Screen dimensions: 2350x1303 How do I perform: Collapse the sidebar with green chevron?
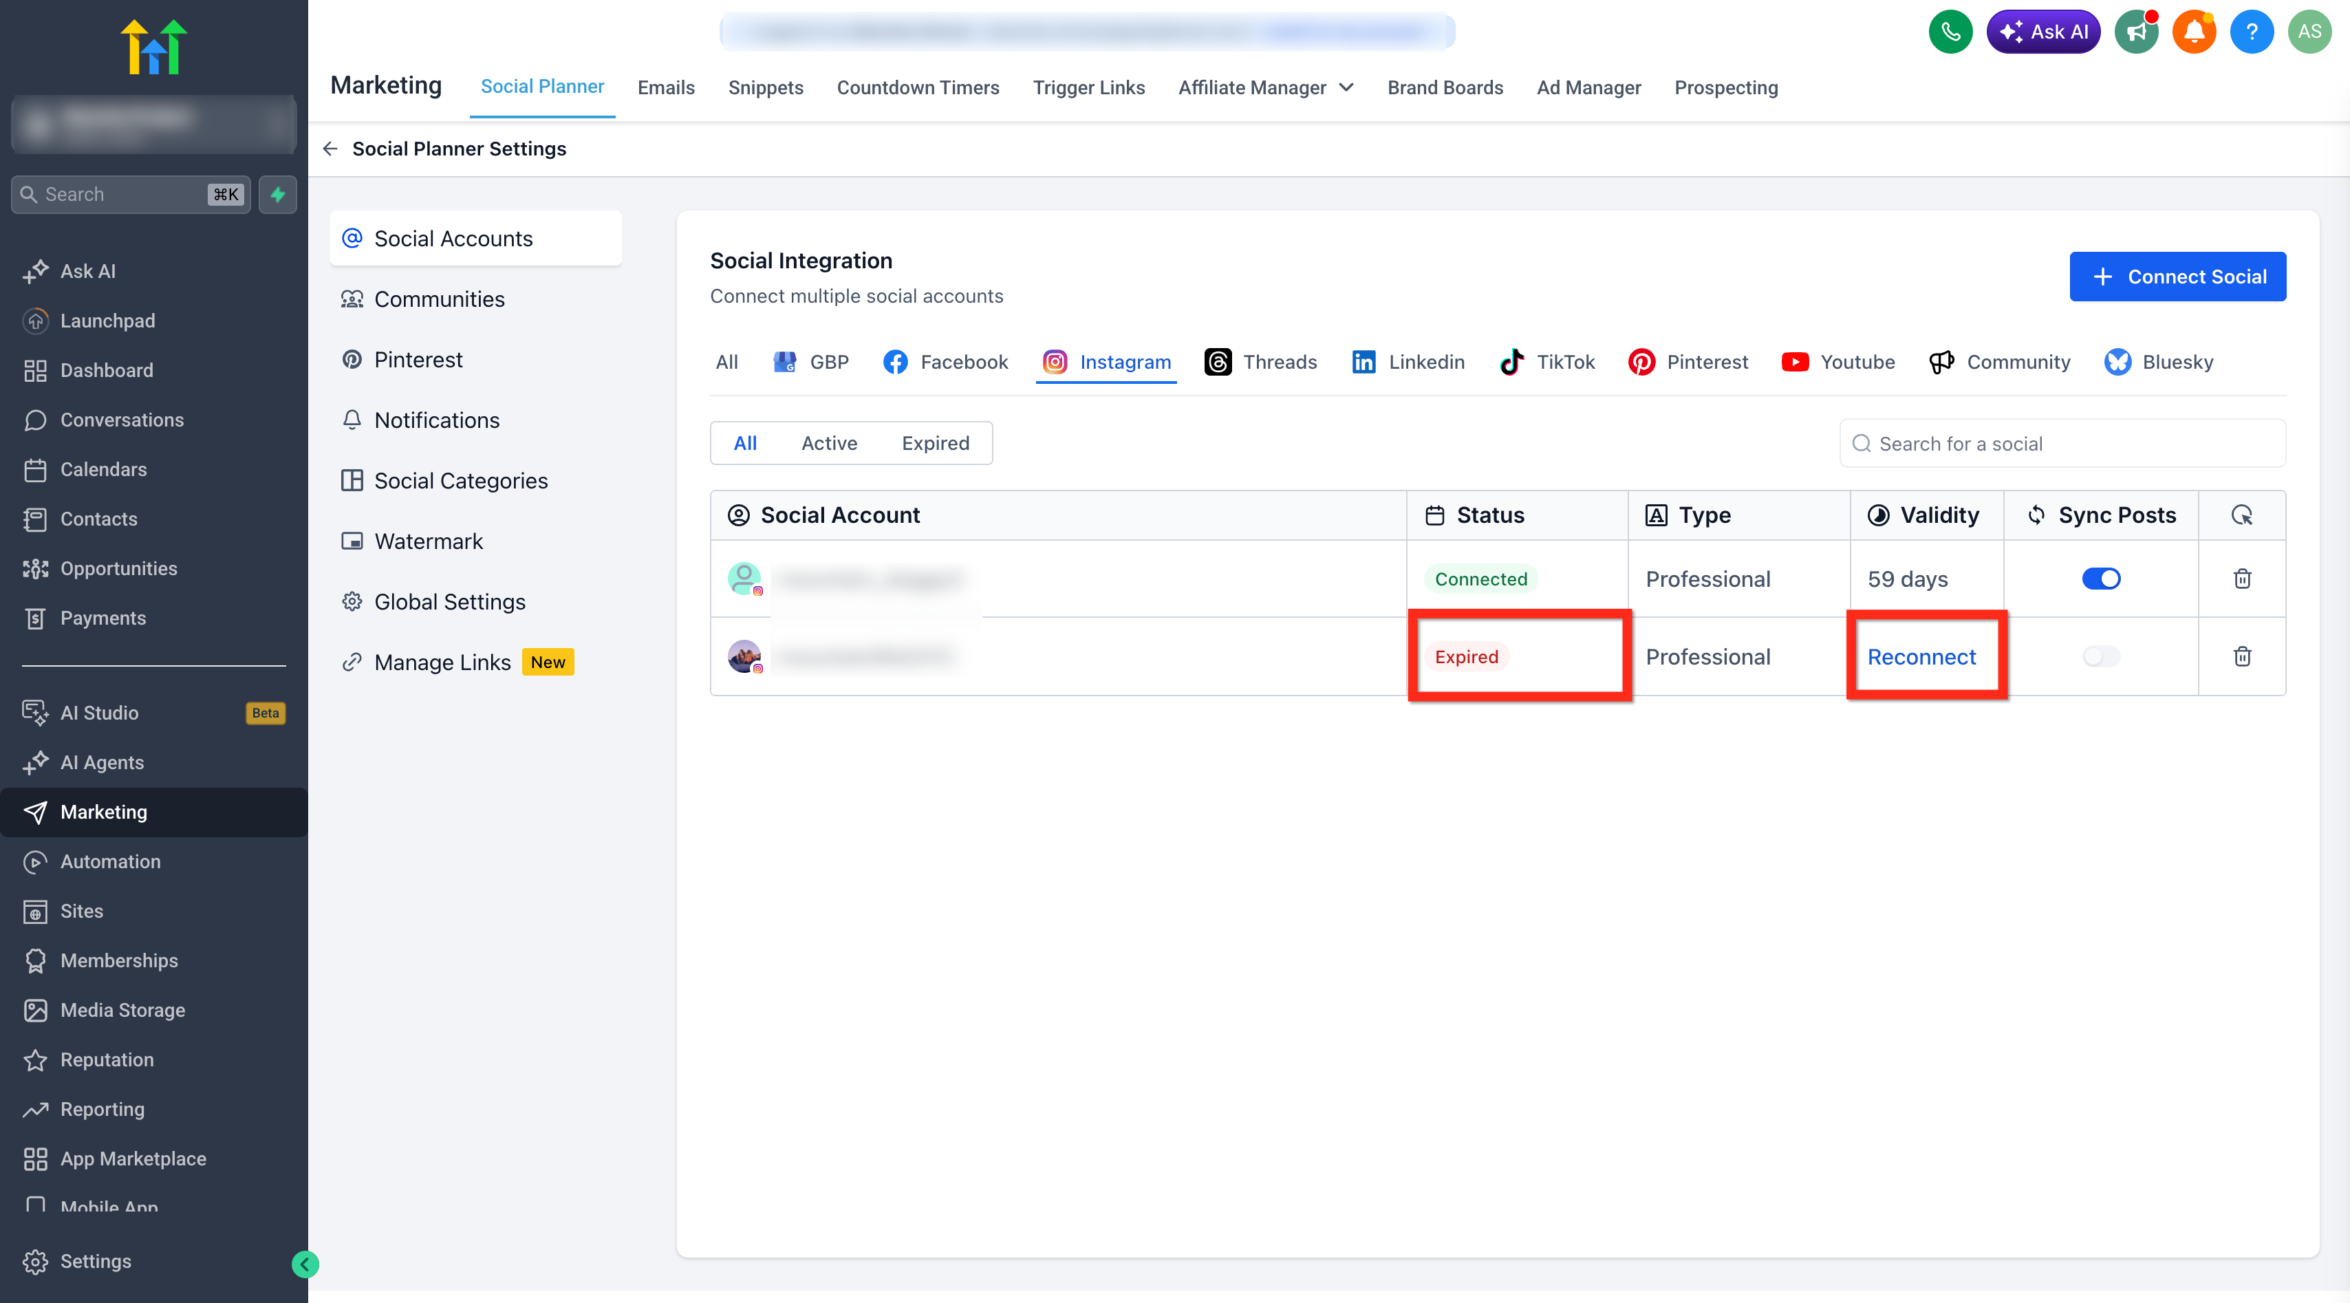(305, 1264)
